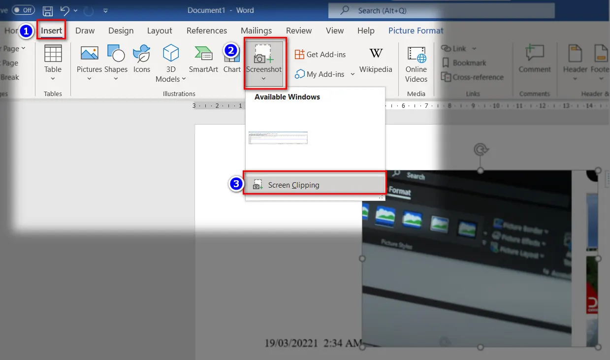Click the Icons bird icon
The height and width of the screenshot is (360, 610).
pyautogui.click(x=142, y=53)
